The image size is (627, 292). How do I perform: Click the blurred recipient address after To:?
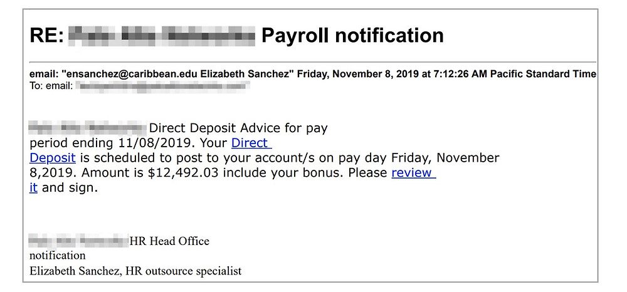pos(163,86)
